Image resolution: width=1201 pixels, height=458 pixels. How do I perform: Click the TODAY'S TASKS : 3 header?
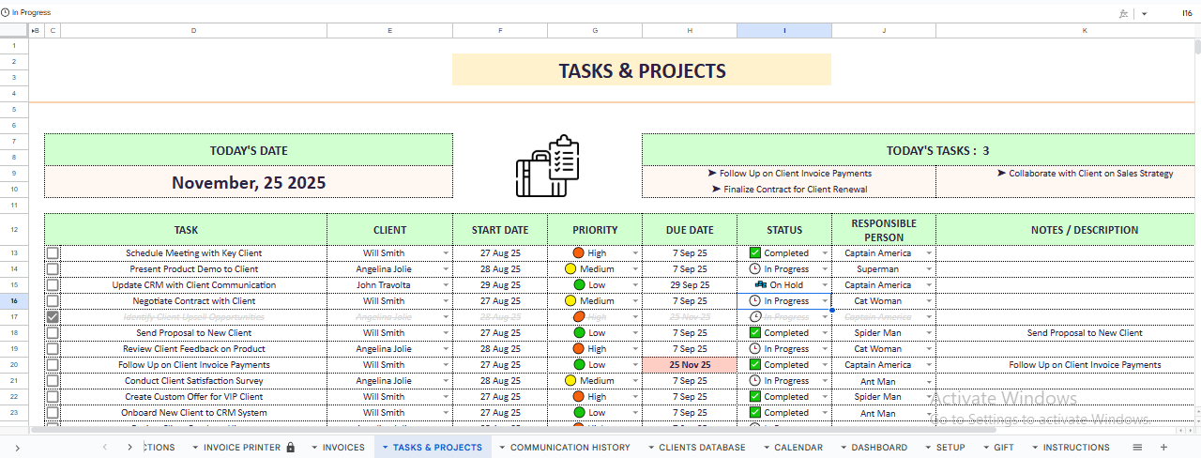click(937, 150)
